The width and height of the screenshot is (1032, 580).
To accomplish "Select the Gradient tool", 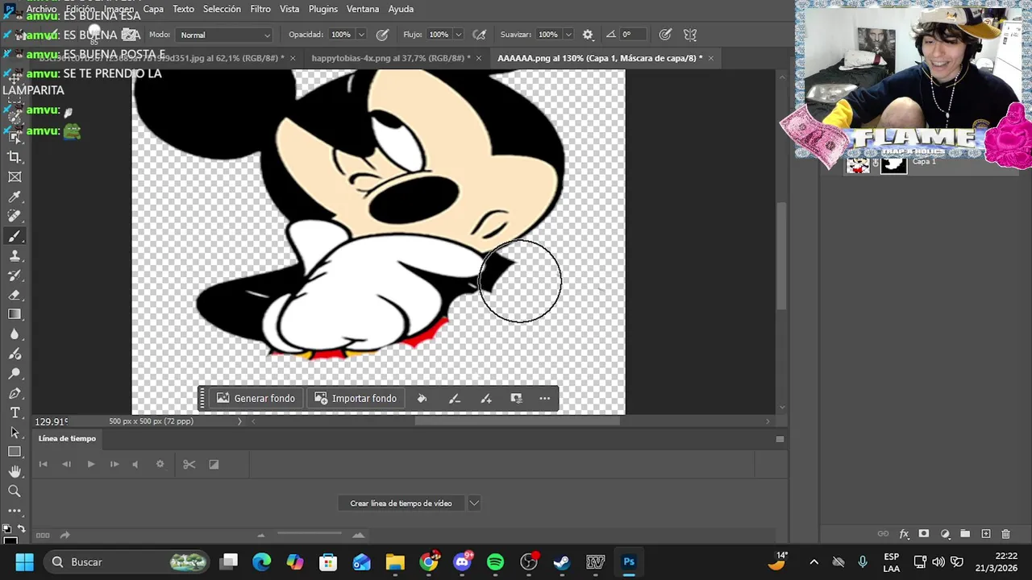I will tap(15, 314).
